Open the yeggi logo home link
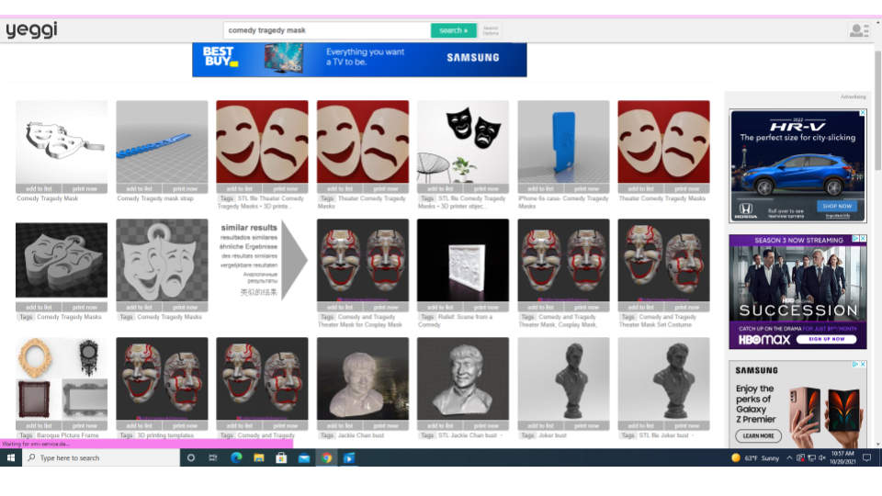 (31, 29)
